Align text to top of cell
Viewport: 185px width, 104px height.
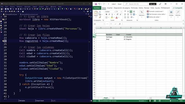click(x=125, y=12)
